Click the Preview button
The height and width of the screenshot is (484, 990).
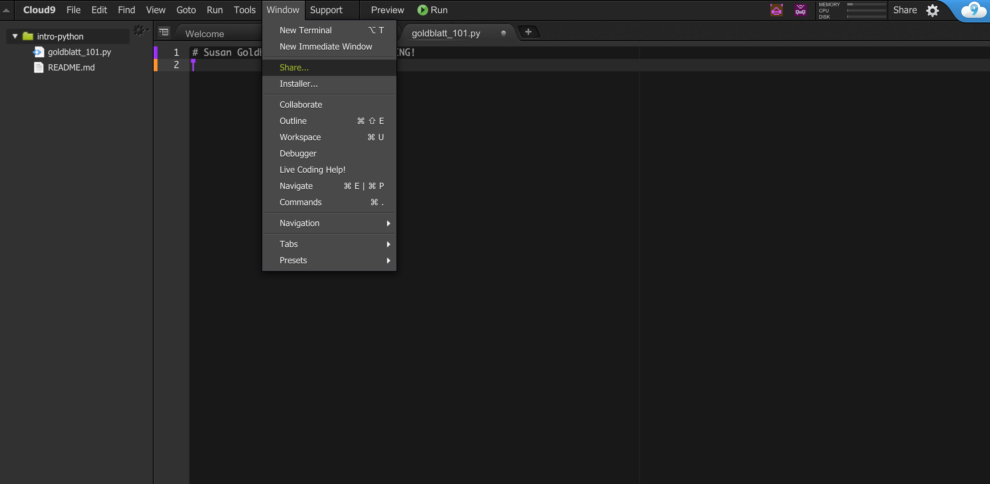tap(387, 10)
